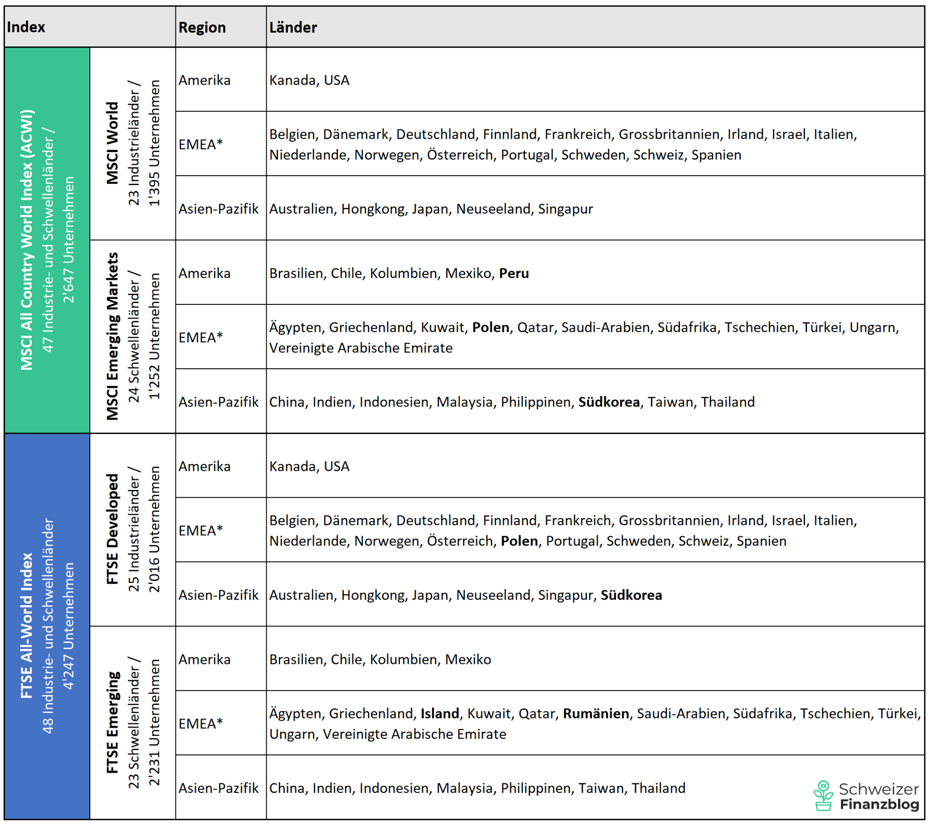Select the MSCI Emerging Markets sub-index cell
Screen dimensions: 929x826
click(x=132, y=337)
